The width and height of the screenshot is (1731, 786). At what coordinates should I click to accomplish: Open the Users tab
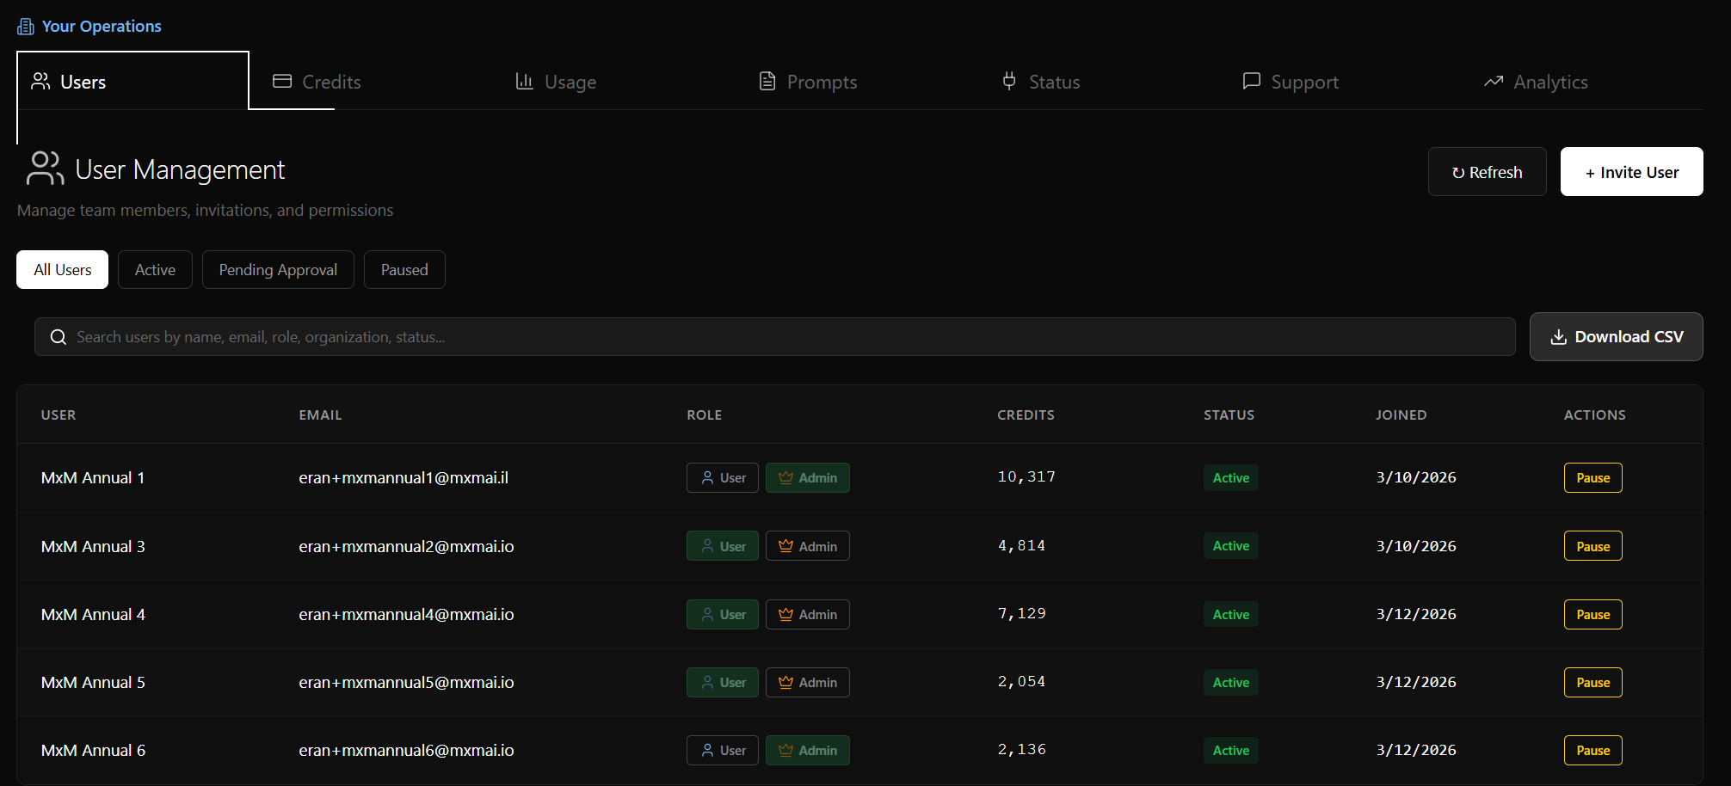132,81
